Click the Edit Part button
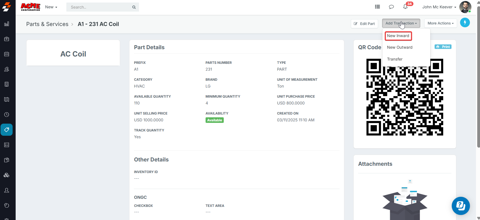Image resolution: width=480 pixels, height=220 pixels. coord(364,24)
